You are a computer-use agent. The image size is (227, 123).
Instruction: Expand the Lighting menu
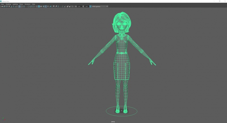pyautogui.click(x=15, y=4)
